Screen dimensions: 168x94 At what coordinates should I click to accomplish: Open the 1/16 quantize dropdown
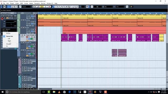coord(120,7)
